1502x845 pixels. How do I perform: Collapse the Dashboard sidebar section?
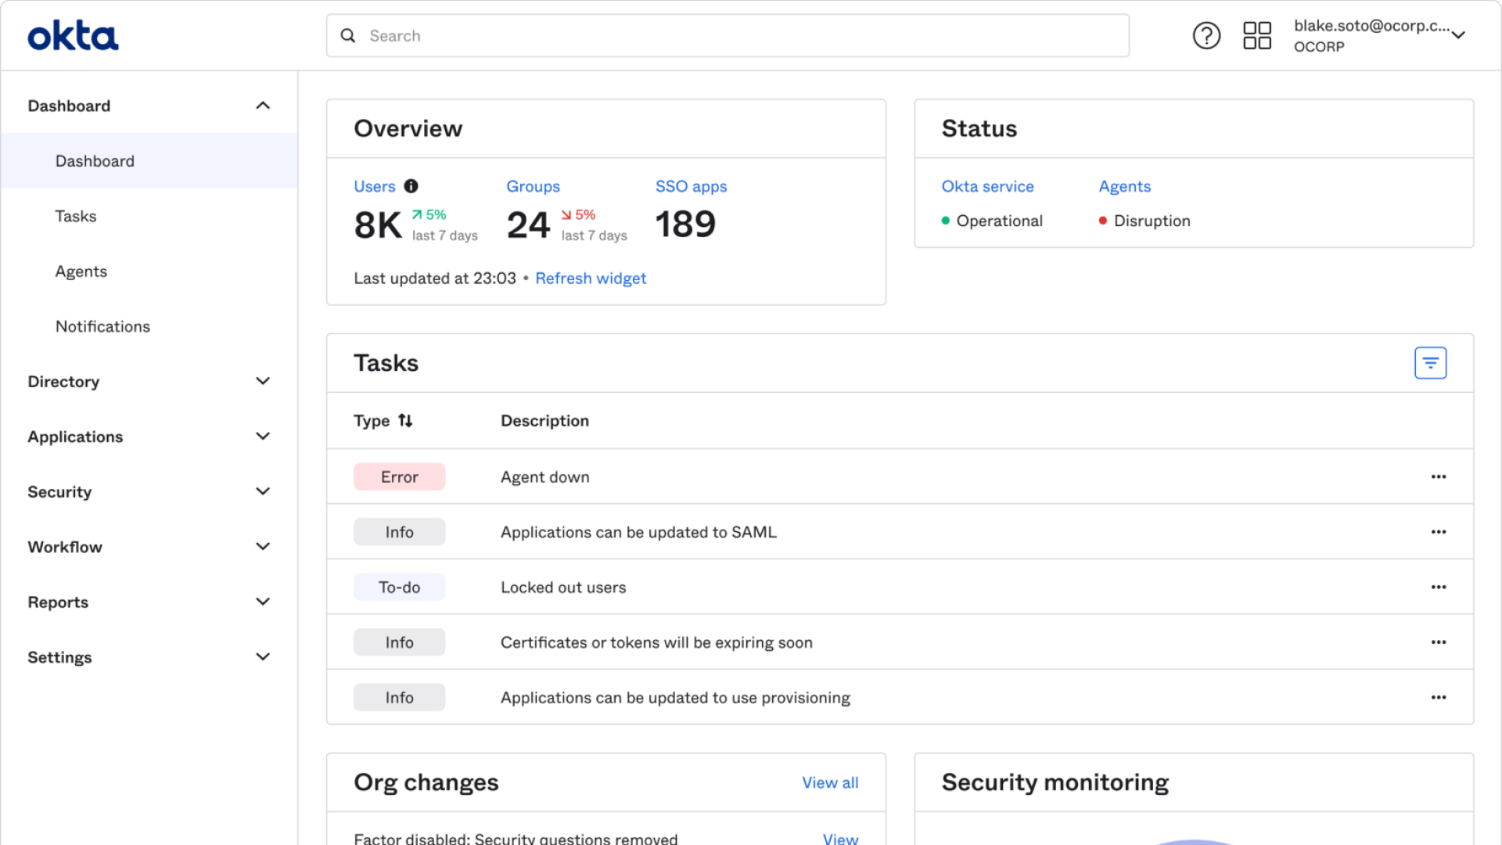(x=263, y=106)
